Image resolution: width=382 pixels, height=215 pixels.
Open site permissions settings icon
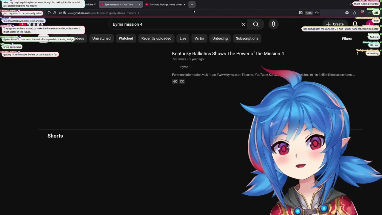tap(60, 13)
